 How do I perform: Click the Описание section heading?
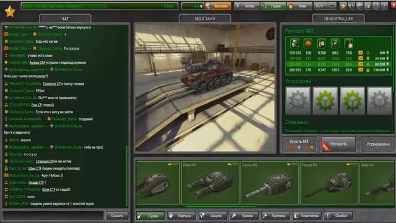coord(296,122)
